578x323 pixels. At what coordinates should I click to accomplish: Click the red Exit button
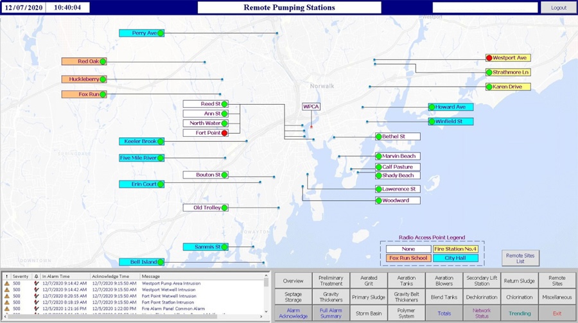pos(557,313)
